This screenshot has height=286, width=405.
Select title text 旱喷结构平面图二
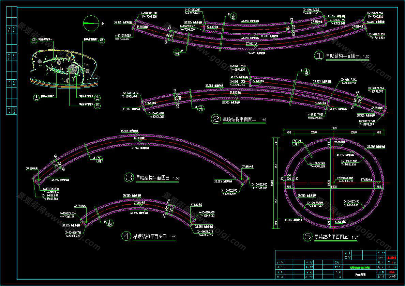click(239, 119)
